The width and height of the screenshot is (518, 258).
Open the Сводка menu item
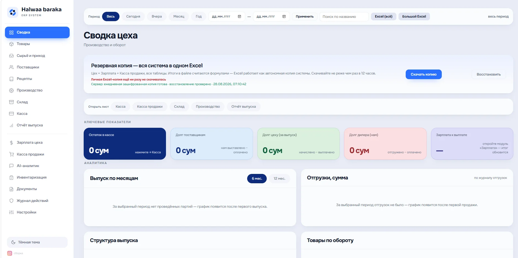click(x=37, y=32)
